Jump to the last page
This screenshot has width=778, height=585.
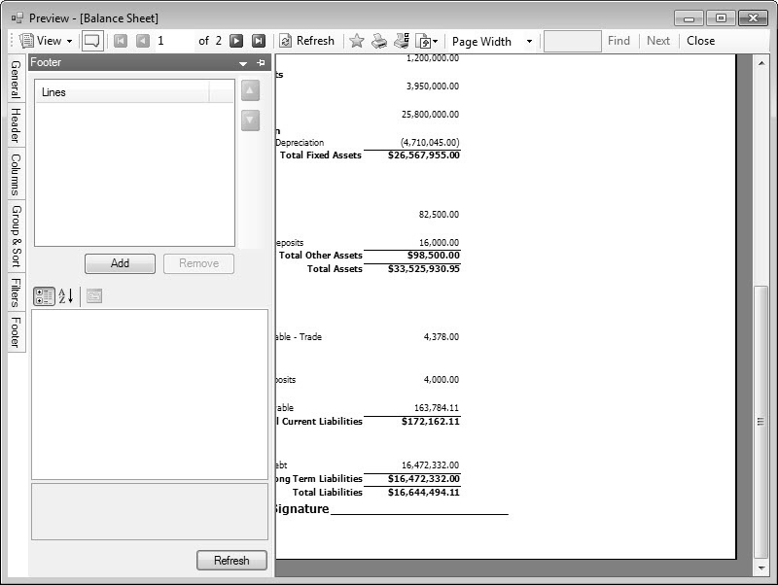coord(259,41)
